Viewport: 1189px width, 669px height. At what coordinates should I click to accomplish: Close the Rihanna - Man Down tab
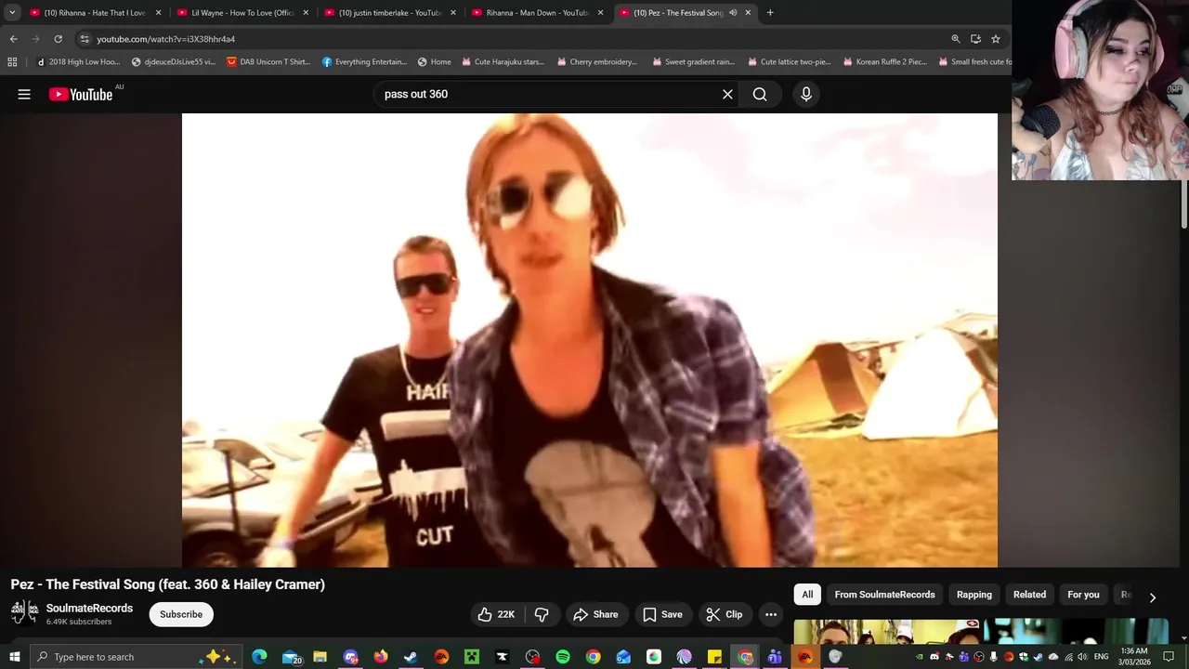click(x=600, y=13)
